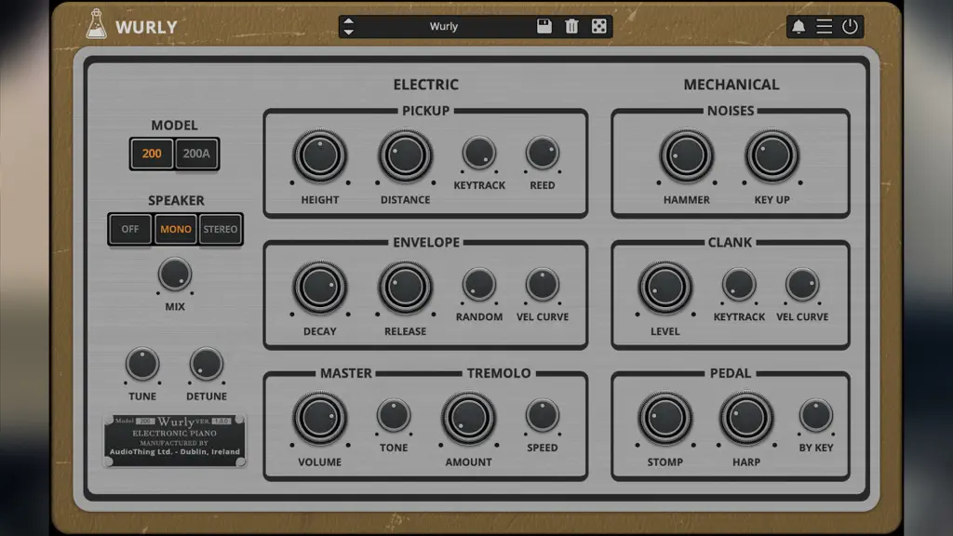Click the TUNE knob
This screenshot has width=953, height=536.
click(142, 364)
